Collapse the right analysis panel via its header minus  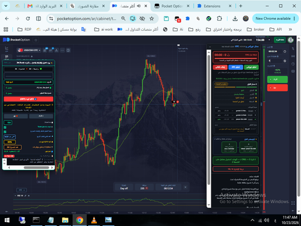pyautogui.click(x=210, y=47)
